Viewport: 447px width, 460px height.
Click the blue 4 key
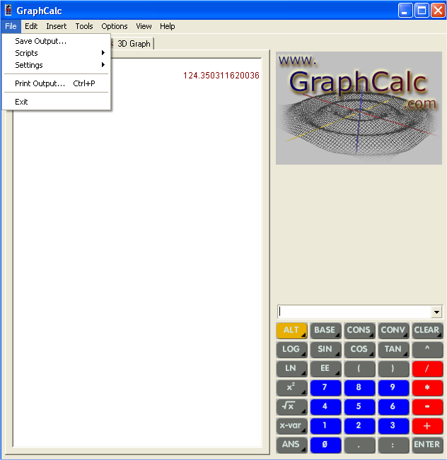[x=325, y=407]
